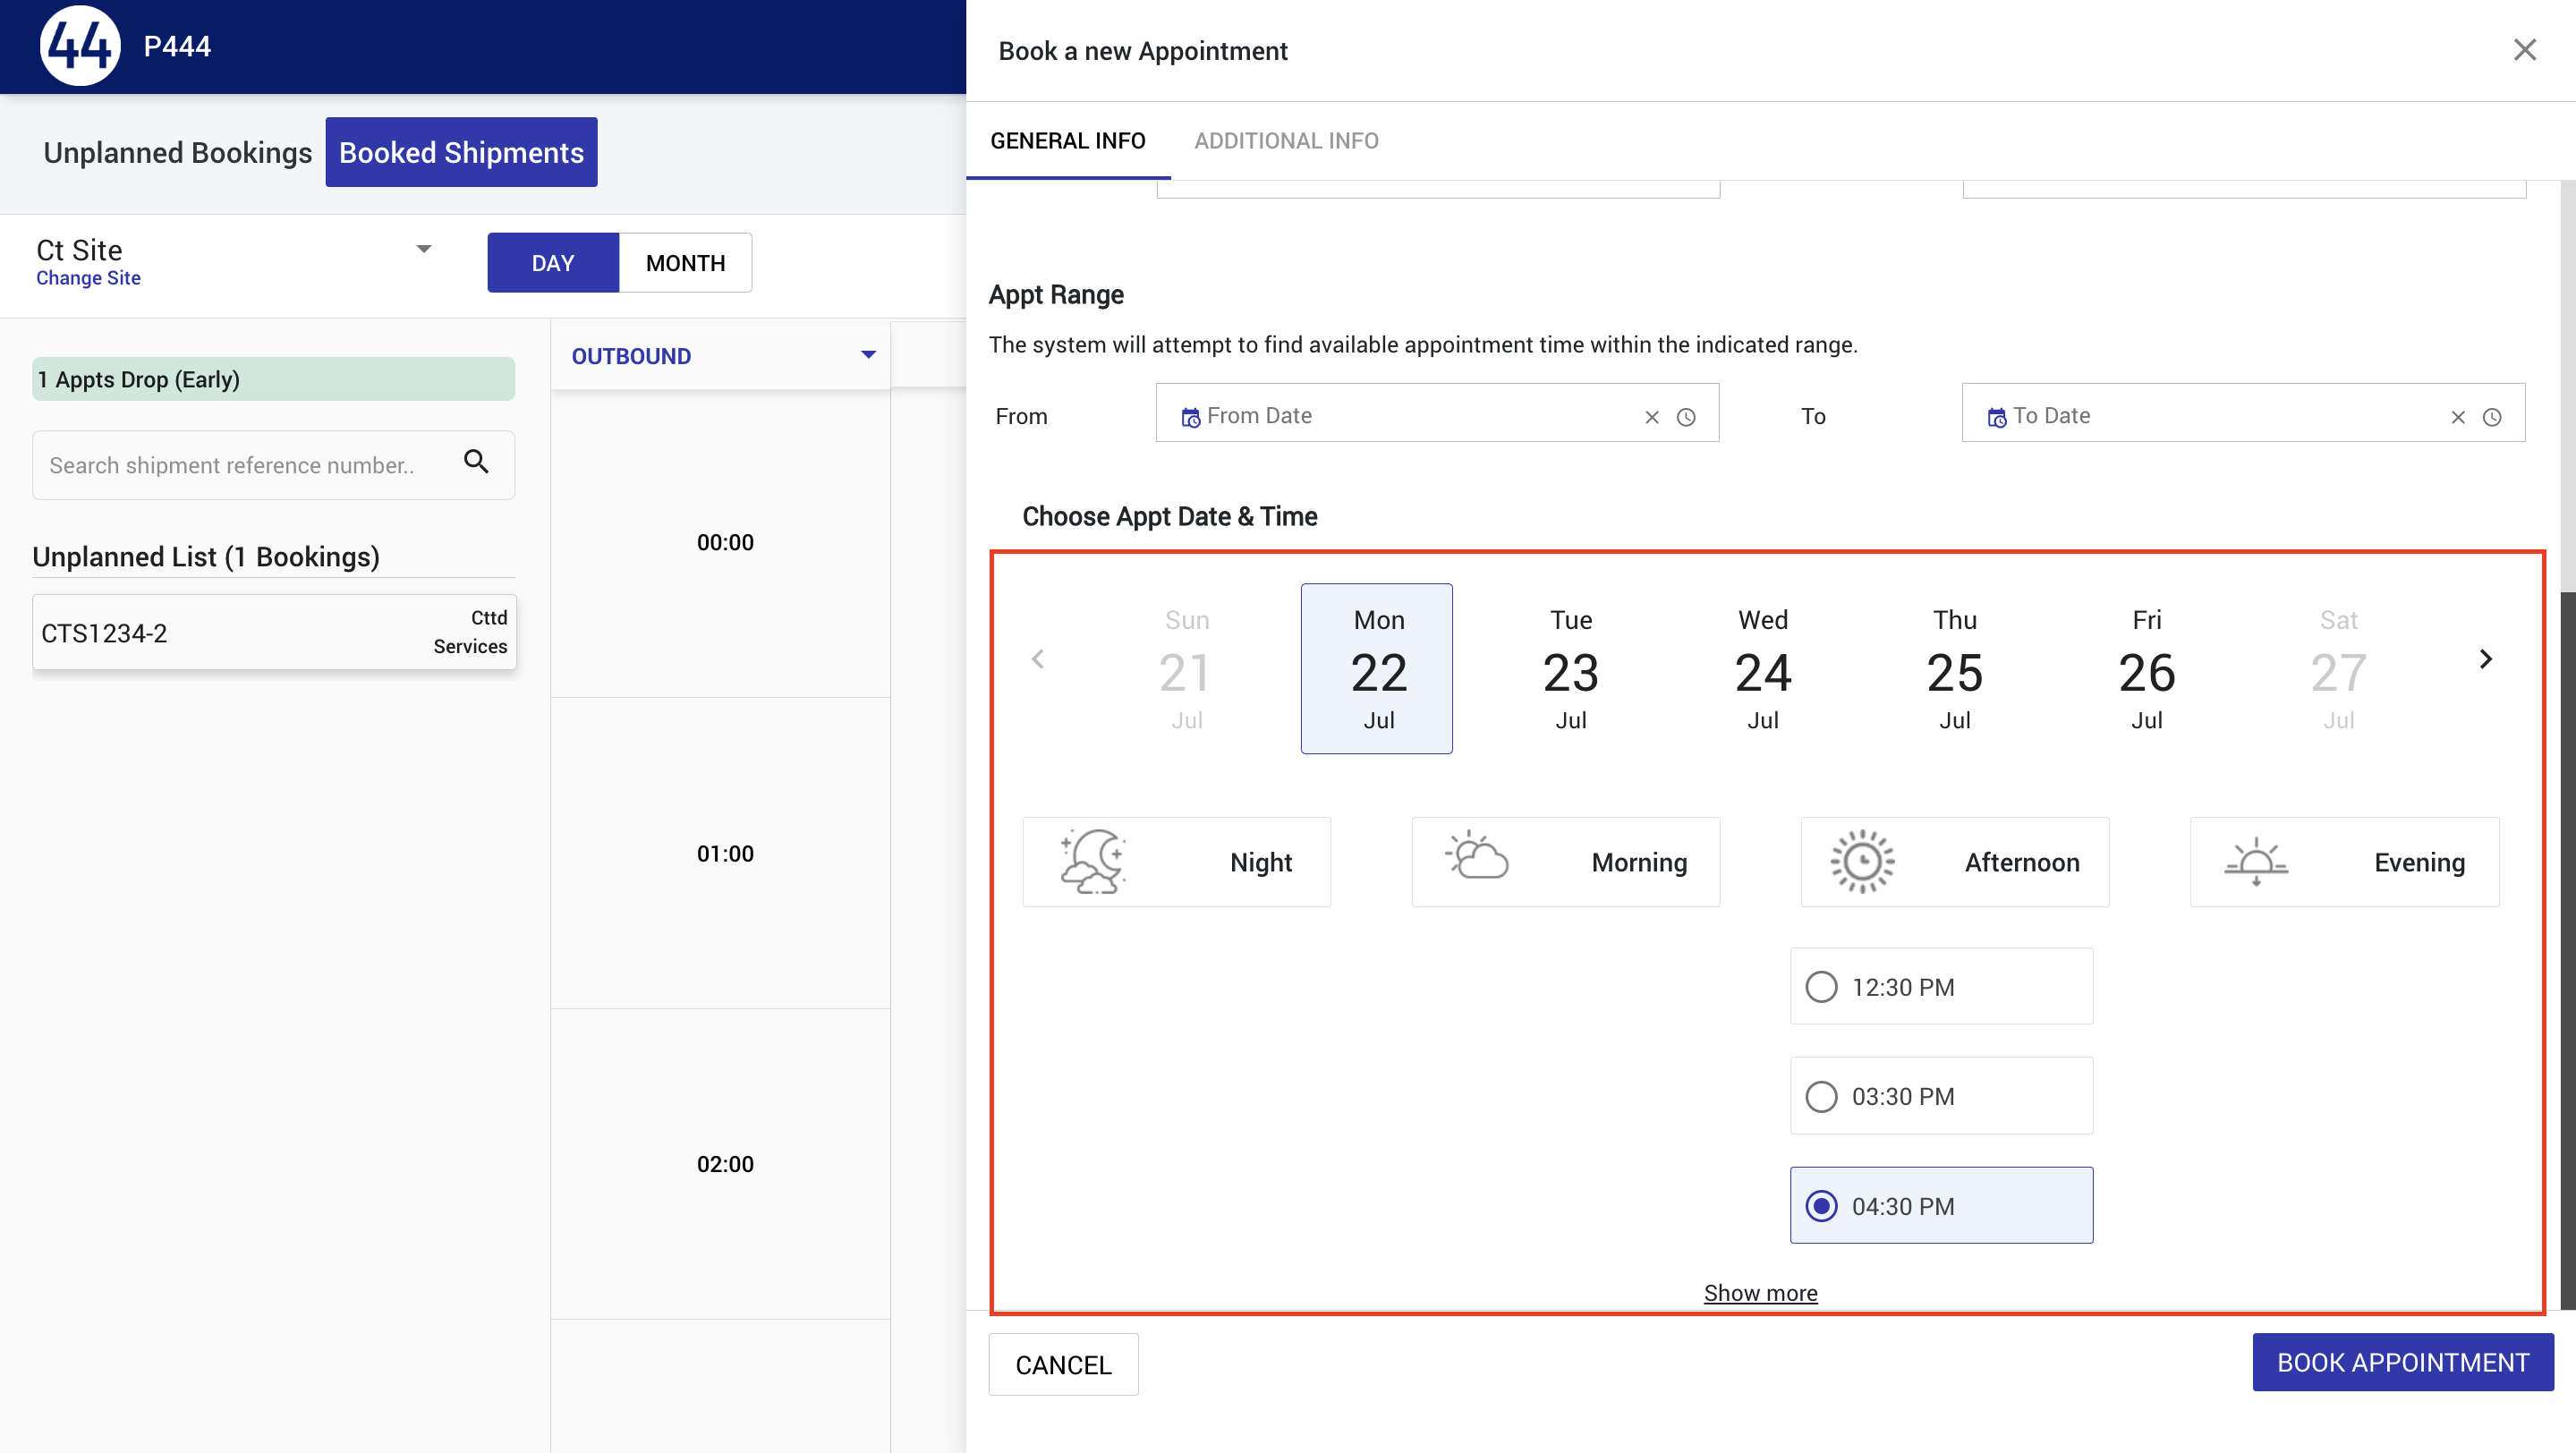Select the 03:30 PM time slot
Screen dimensions: 2576x1453
(x=1941, y=1095)
